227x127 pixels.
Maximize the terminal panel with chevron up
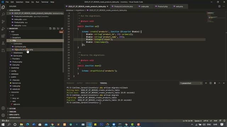219,83
